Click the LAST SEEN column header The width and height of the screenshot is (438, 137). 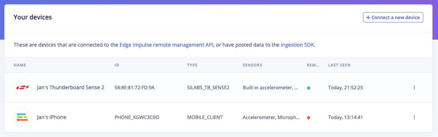(339, 65)
